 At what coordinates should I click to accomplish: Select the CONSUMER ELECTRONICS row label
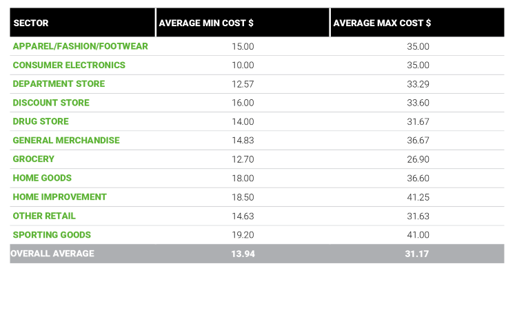click(69, 65)
